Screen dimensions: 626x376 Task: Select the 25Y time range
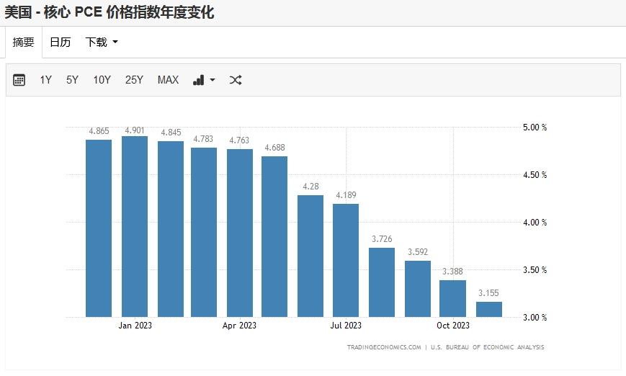pyautogui.click(x=134, y=80)
